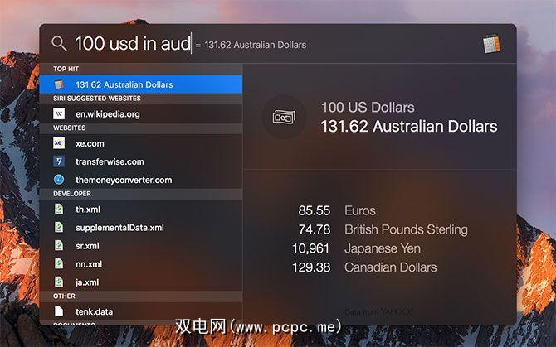Click 74.78 British Pounds Sterling row

coord(383,229)
